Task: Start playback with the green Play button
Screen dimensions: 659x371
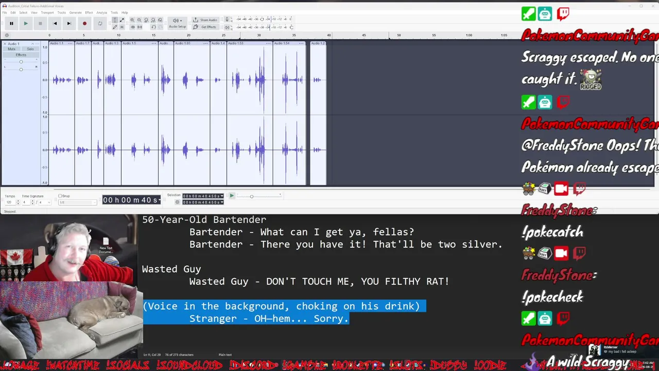Action: (x=25, y=23)
